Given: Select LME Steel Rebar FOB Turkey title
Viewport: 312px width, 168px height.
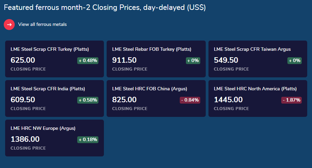Looking at the screenshot, I should tap(152, 49).
